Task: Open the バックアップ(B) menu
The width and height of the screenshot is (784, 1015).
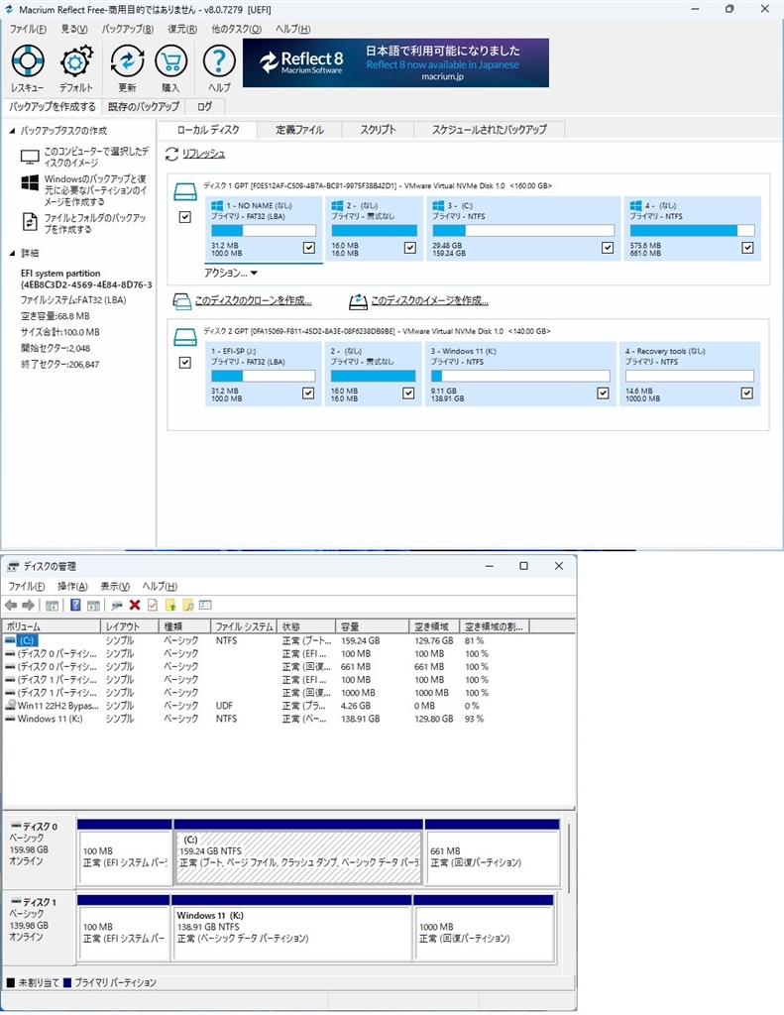Action: click(x=128, y=29)
